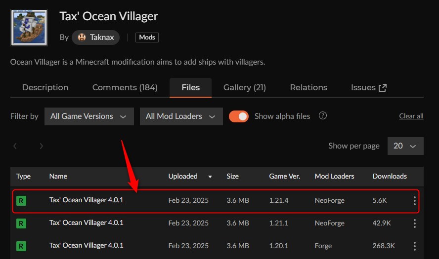The image size is (439, 259).
Task: Open Tax' Ocean Villager 4.0.1 for 1.21.1
Action: tap(86, 222)
